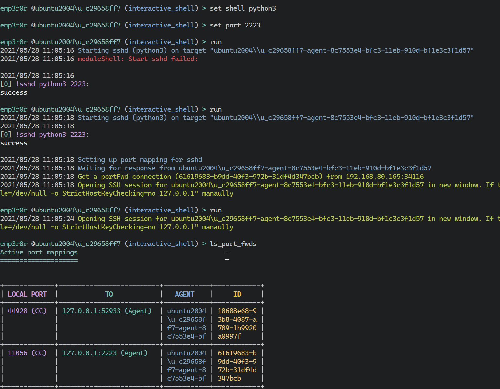500x389 pixels.
Task: Click "127.0.0.1:52933 (Agent)" destination cell
Action: [107, 311]
